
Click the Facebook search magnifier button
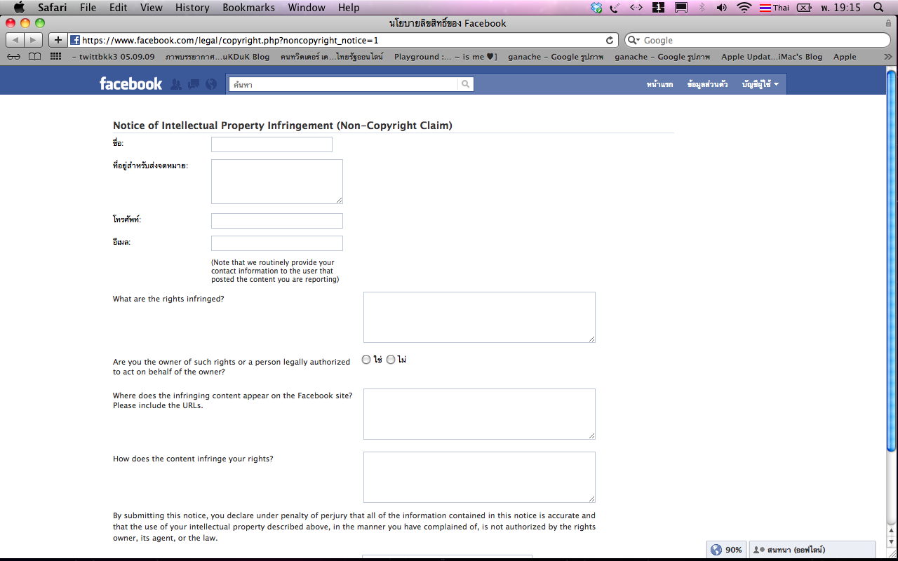466,84
